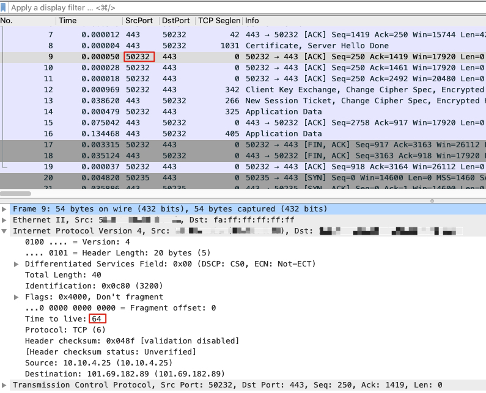Select packet 12 Client Key Exchange row

(243, 90)
